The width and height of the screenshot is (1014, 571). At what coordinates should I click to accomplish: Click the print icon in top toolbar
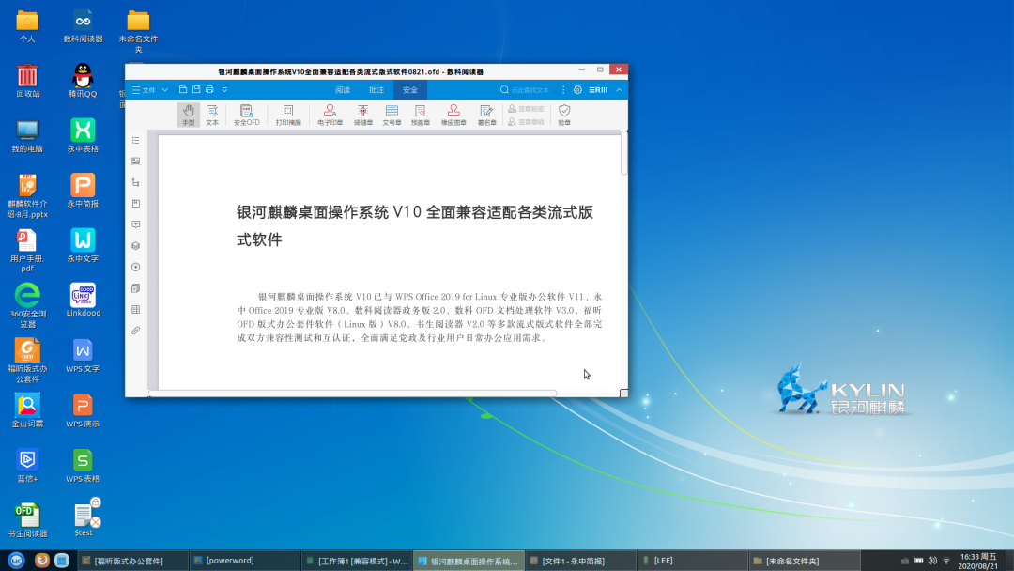[x=210, y=90]
